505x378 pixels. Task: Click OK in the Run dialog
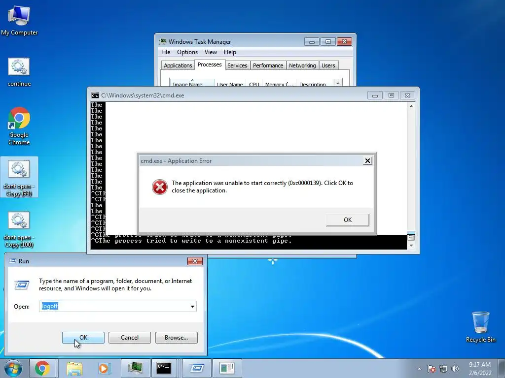(x=83, y=338)
